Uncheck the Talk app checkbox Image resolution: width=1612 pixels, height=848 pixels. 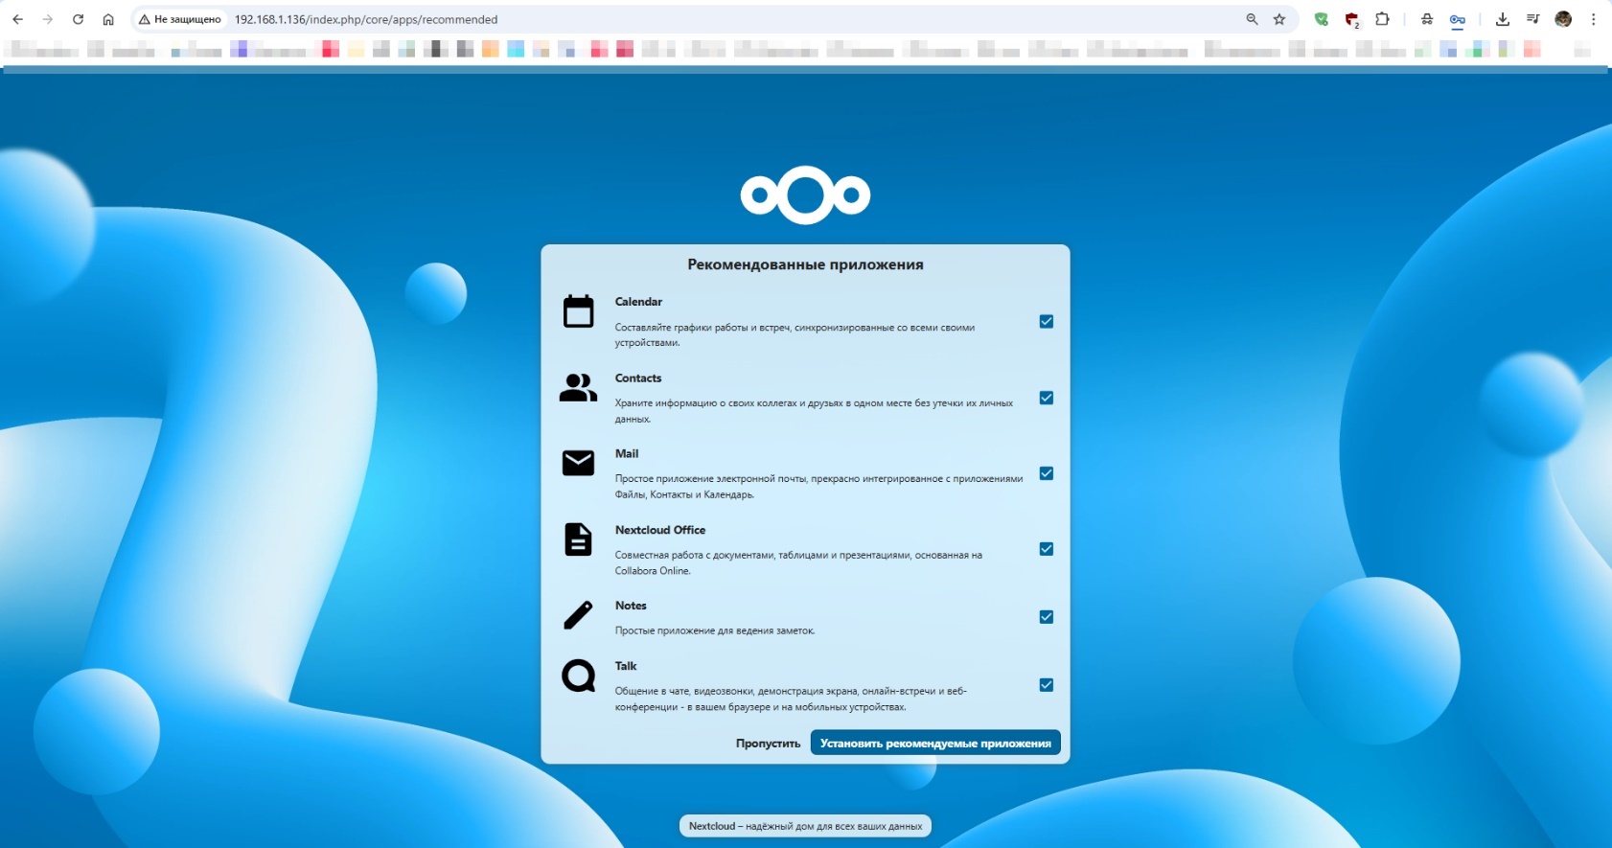[1047, 685]
